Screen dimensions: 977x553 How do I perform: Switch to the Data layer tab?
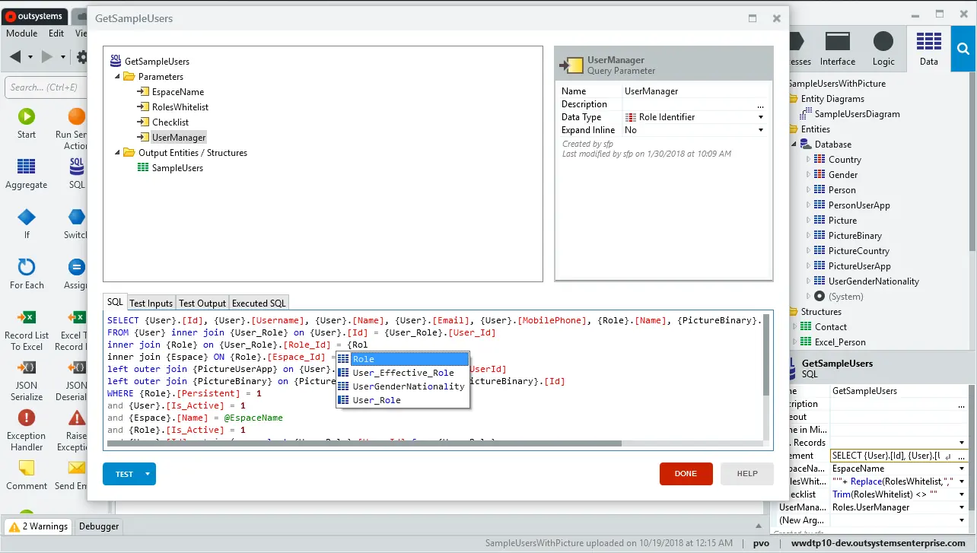click(929, 49)
